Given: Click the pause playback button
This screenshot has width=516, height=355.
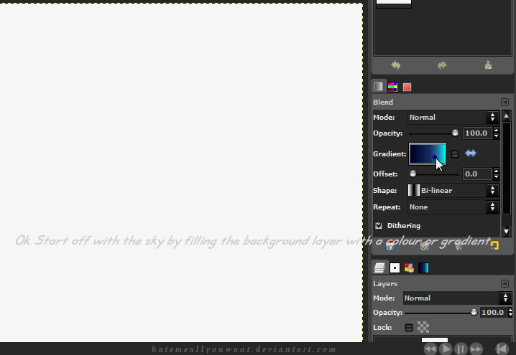Looking at the screenshot, I should click(x=461, y=349).
